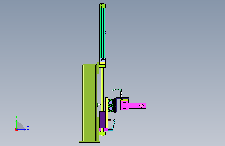Select the magenta horizontal arm
Screen dimensions: 225x146
click(133, 106)
